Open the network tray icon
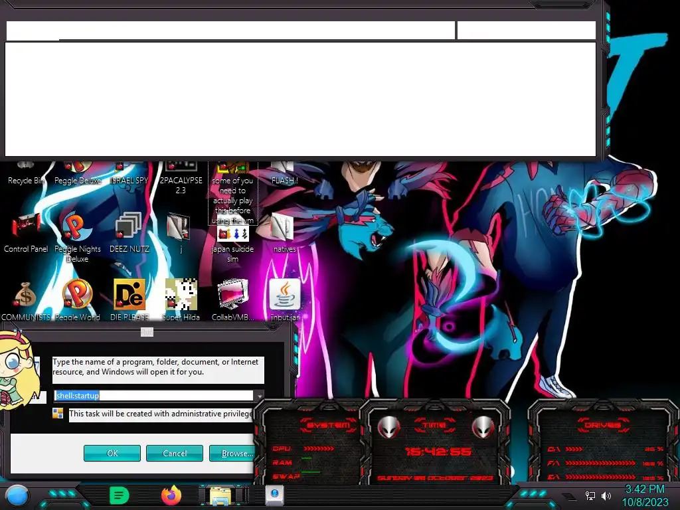The width and height of the screenshot is (680, 510). coord(590,495)
